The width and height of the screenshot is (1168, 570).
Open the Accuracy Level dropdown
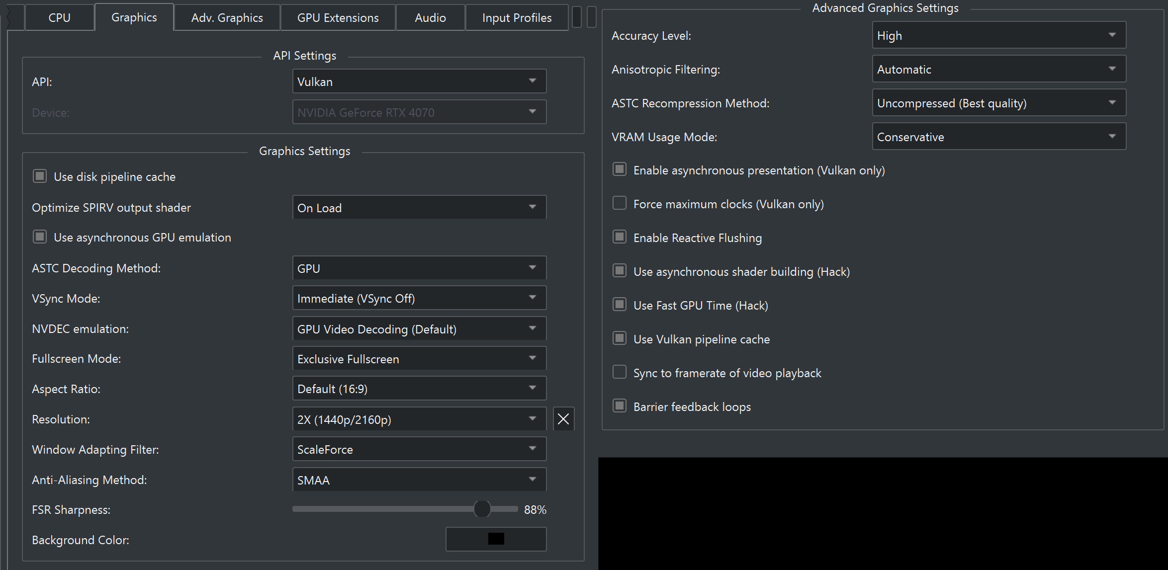click(999, 35)
